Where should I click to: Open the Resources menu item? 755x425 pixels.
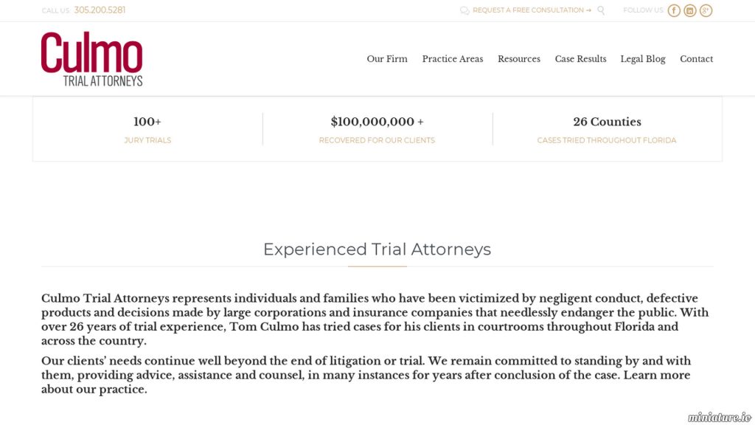tap(519, 59)
